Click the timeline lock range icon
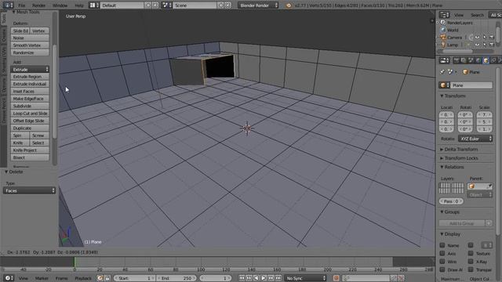The image size is (502, 282). click(x=107, y=278)
